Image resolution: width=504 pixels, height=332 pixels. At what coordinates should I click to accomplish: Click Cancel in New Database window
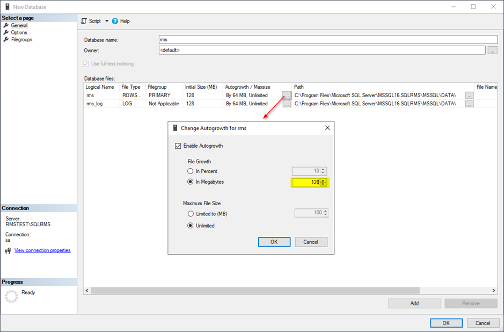(x=483, y=323)
